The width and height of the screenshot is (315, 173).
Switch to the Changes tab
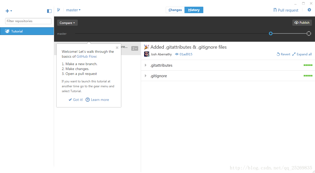(x=175, y=10)
